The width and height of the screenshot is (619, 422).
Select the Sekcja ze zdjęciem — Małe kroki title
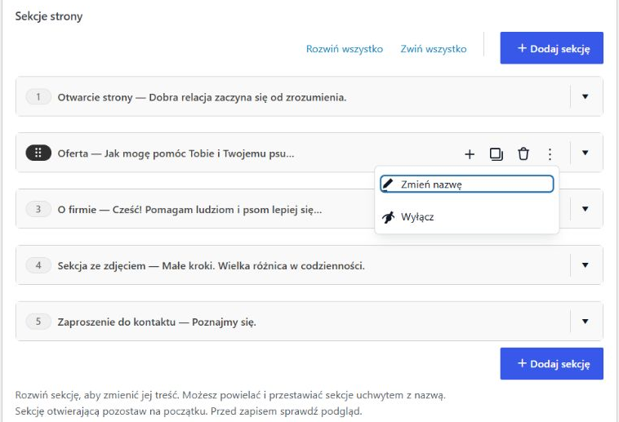coord(211,265)
